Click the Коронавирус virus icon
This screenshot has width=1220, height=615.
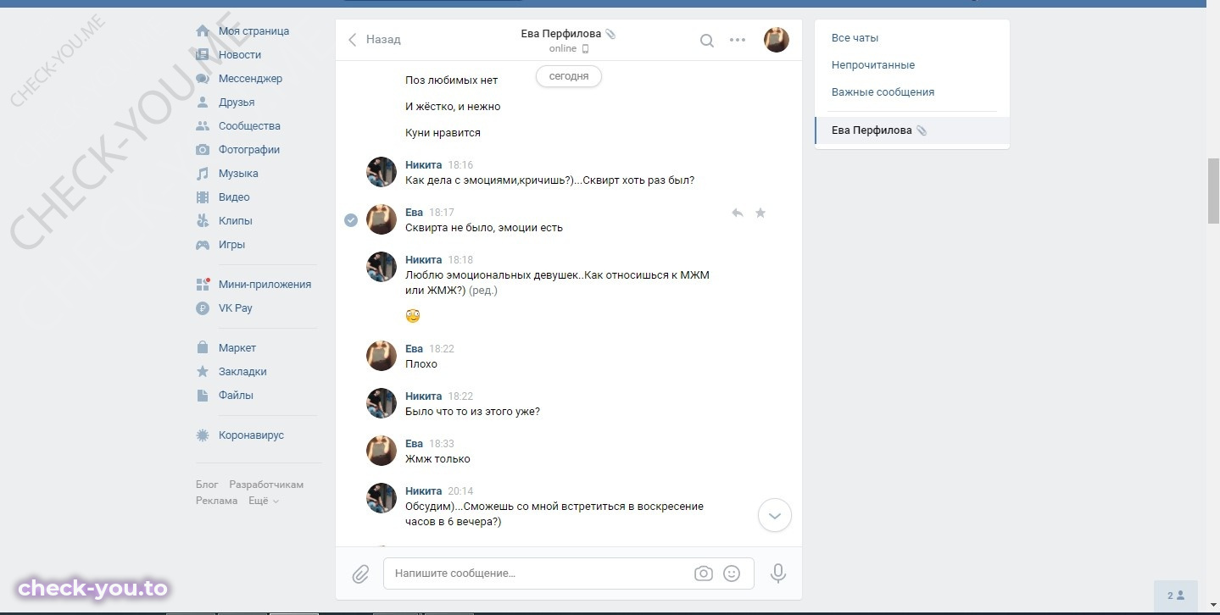point(203,435)
